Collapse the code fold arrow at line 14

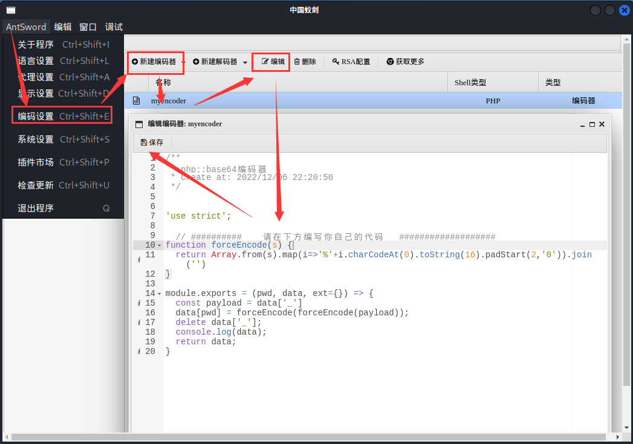(x=160, y=294)
